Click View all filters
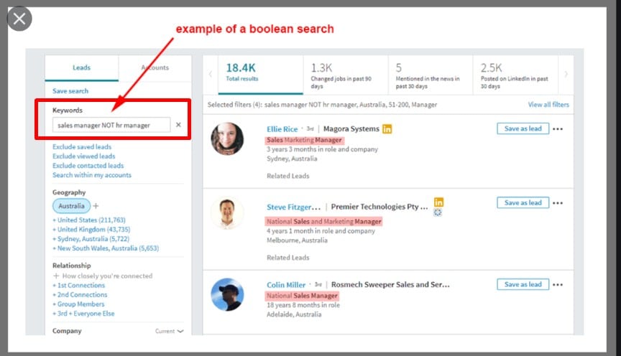 coord(548,104)
